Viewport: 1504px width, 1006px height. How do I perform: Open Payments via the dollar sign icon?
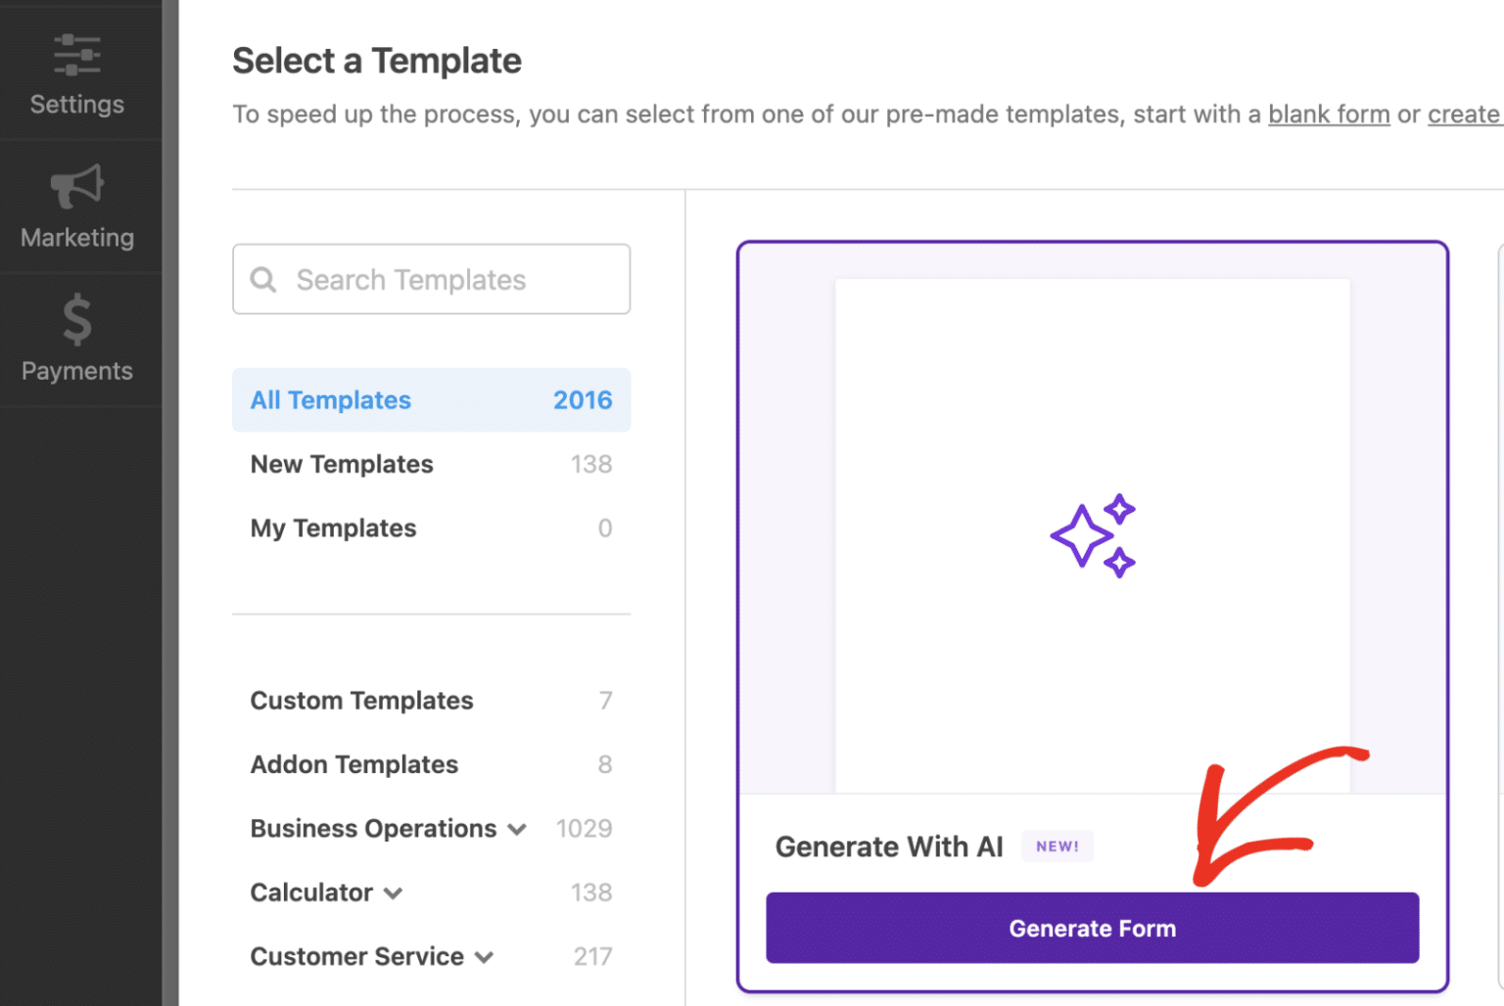[76, 320]
